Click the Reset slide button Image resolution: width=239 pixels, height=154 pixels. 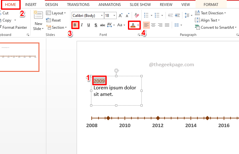coord(53,20)
